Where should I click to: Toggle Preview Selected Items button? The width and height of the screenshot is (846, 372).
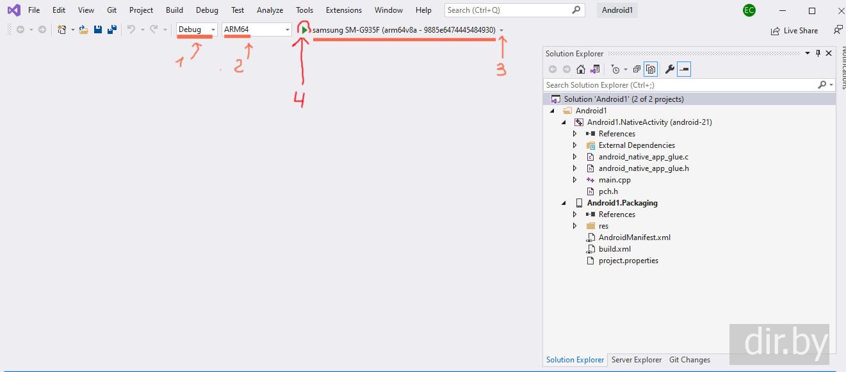tap(684, 69)
